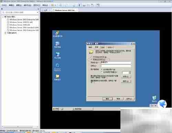Select the Windows Server 2003 virtual machine tab
Image resolution: width=172 pixels, height=133 pixels.
65,10
